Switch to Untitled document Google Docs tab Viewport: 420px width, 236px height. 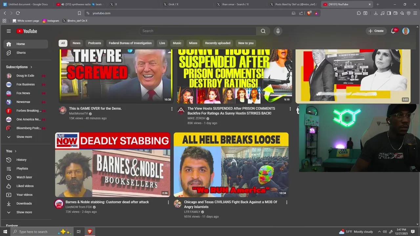[27, 4]
